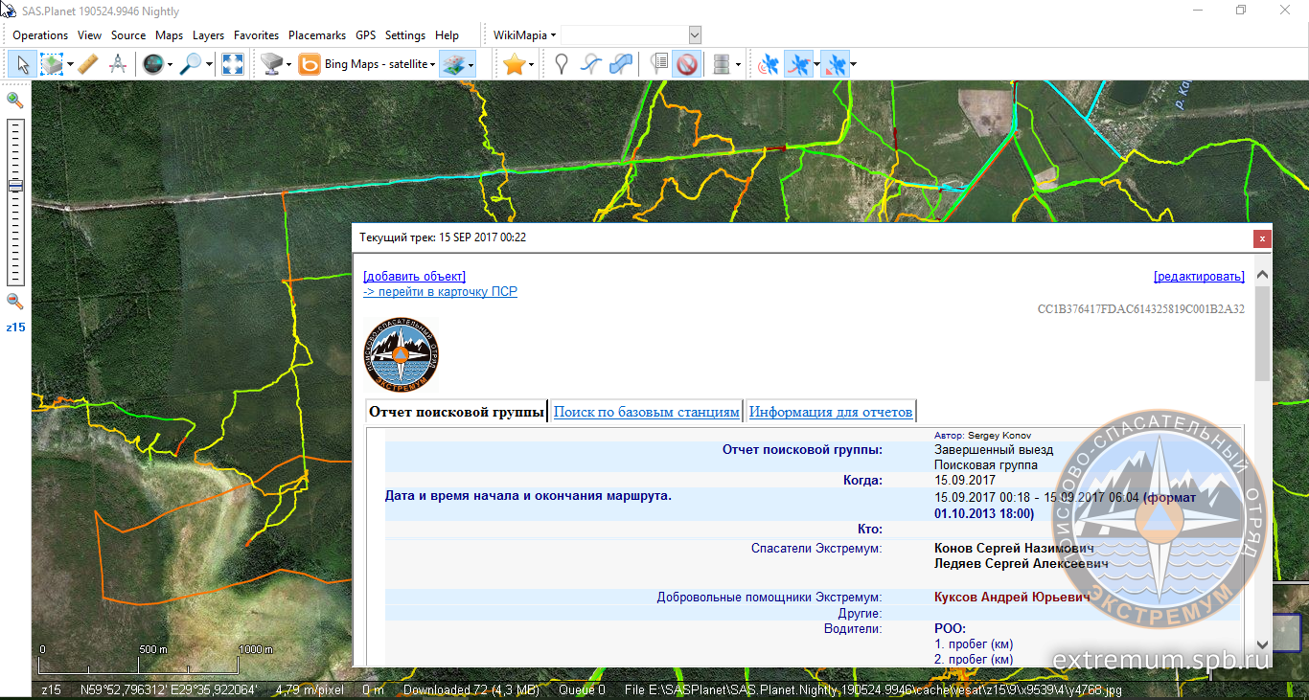
Task: Click the добавить объект link
Action: (414, 277)
